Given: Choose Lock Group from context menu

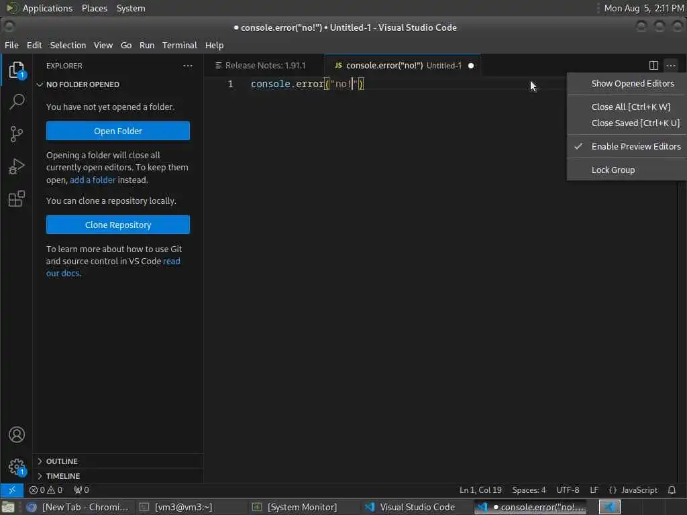Looking at the screenshot, I should click(627, 170).
